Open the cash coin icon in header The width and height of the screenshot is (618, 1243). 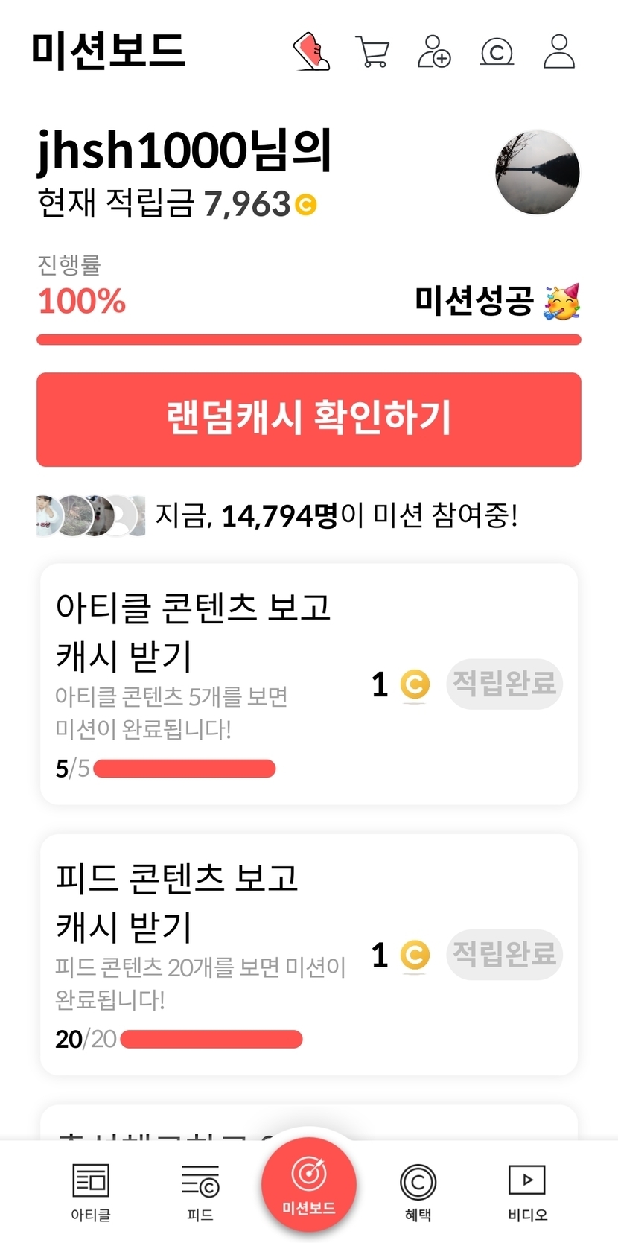(497, 51)
